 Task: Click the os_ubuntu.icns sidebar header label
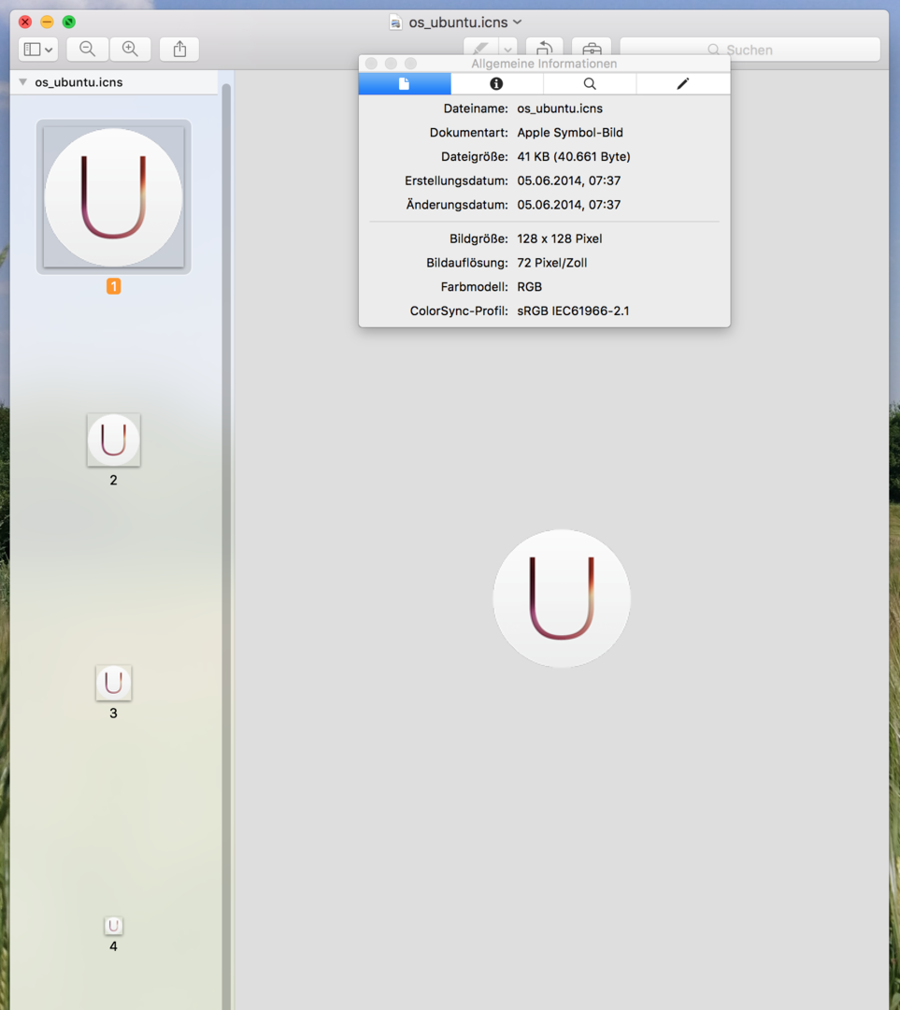coord(79,82)
